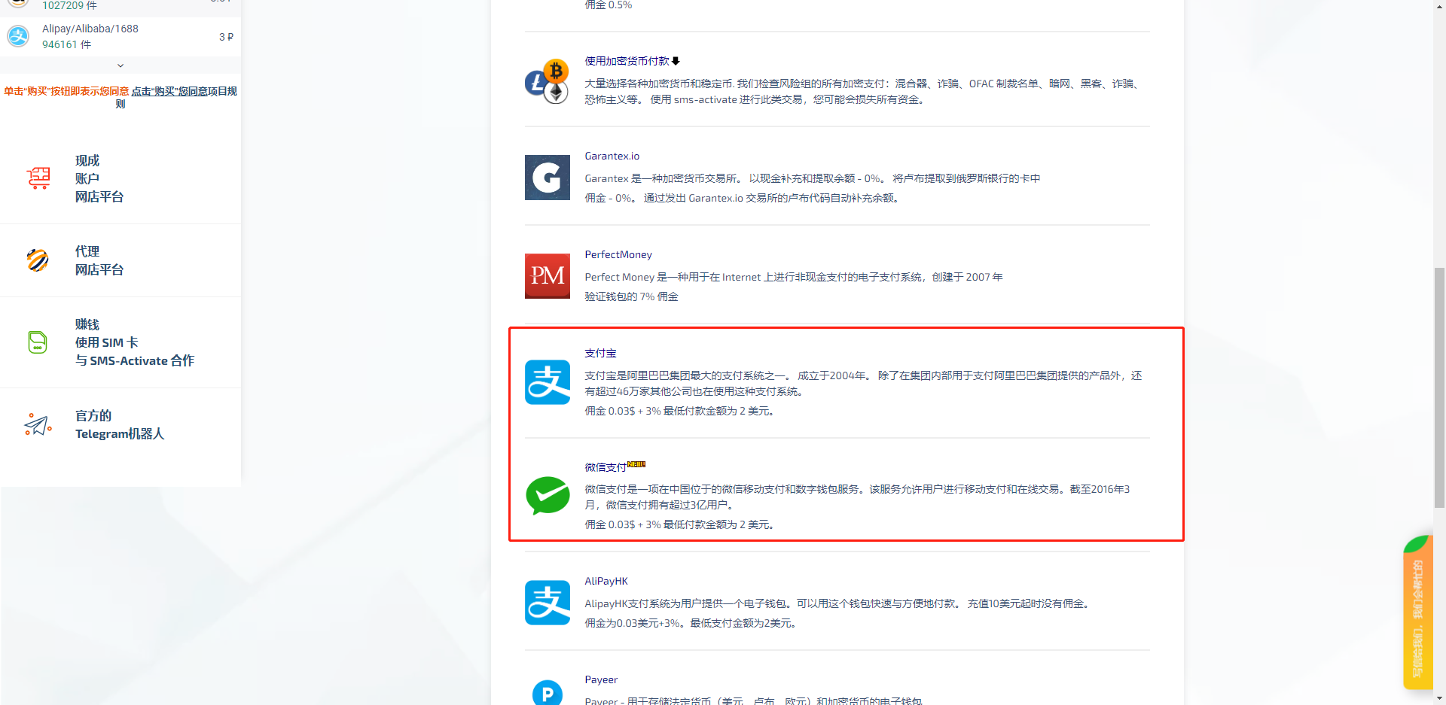Click the 946161 件 quantity text
Viewport: 1446px width, 705px height.
tap(66, 44)
